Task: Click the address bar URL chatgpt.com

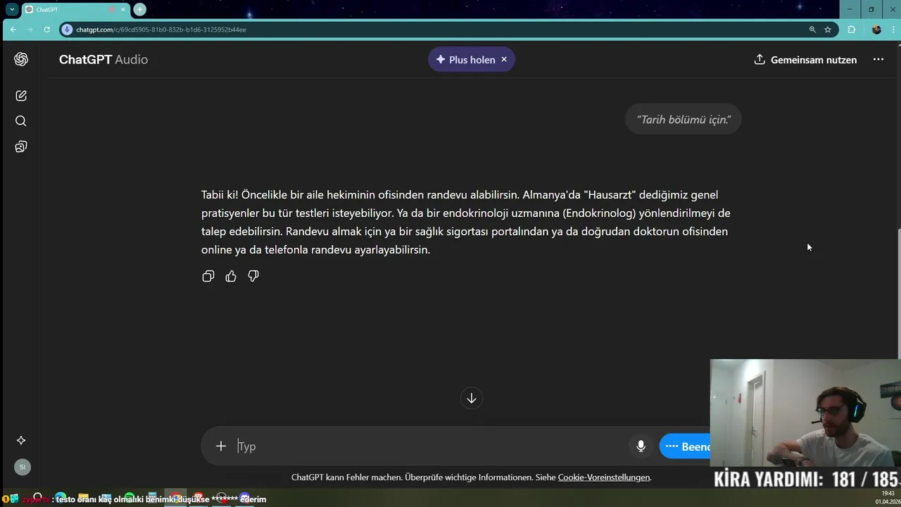Action: [160, 30]
